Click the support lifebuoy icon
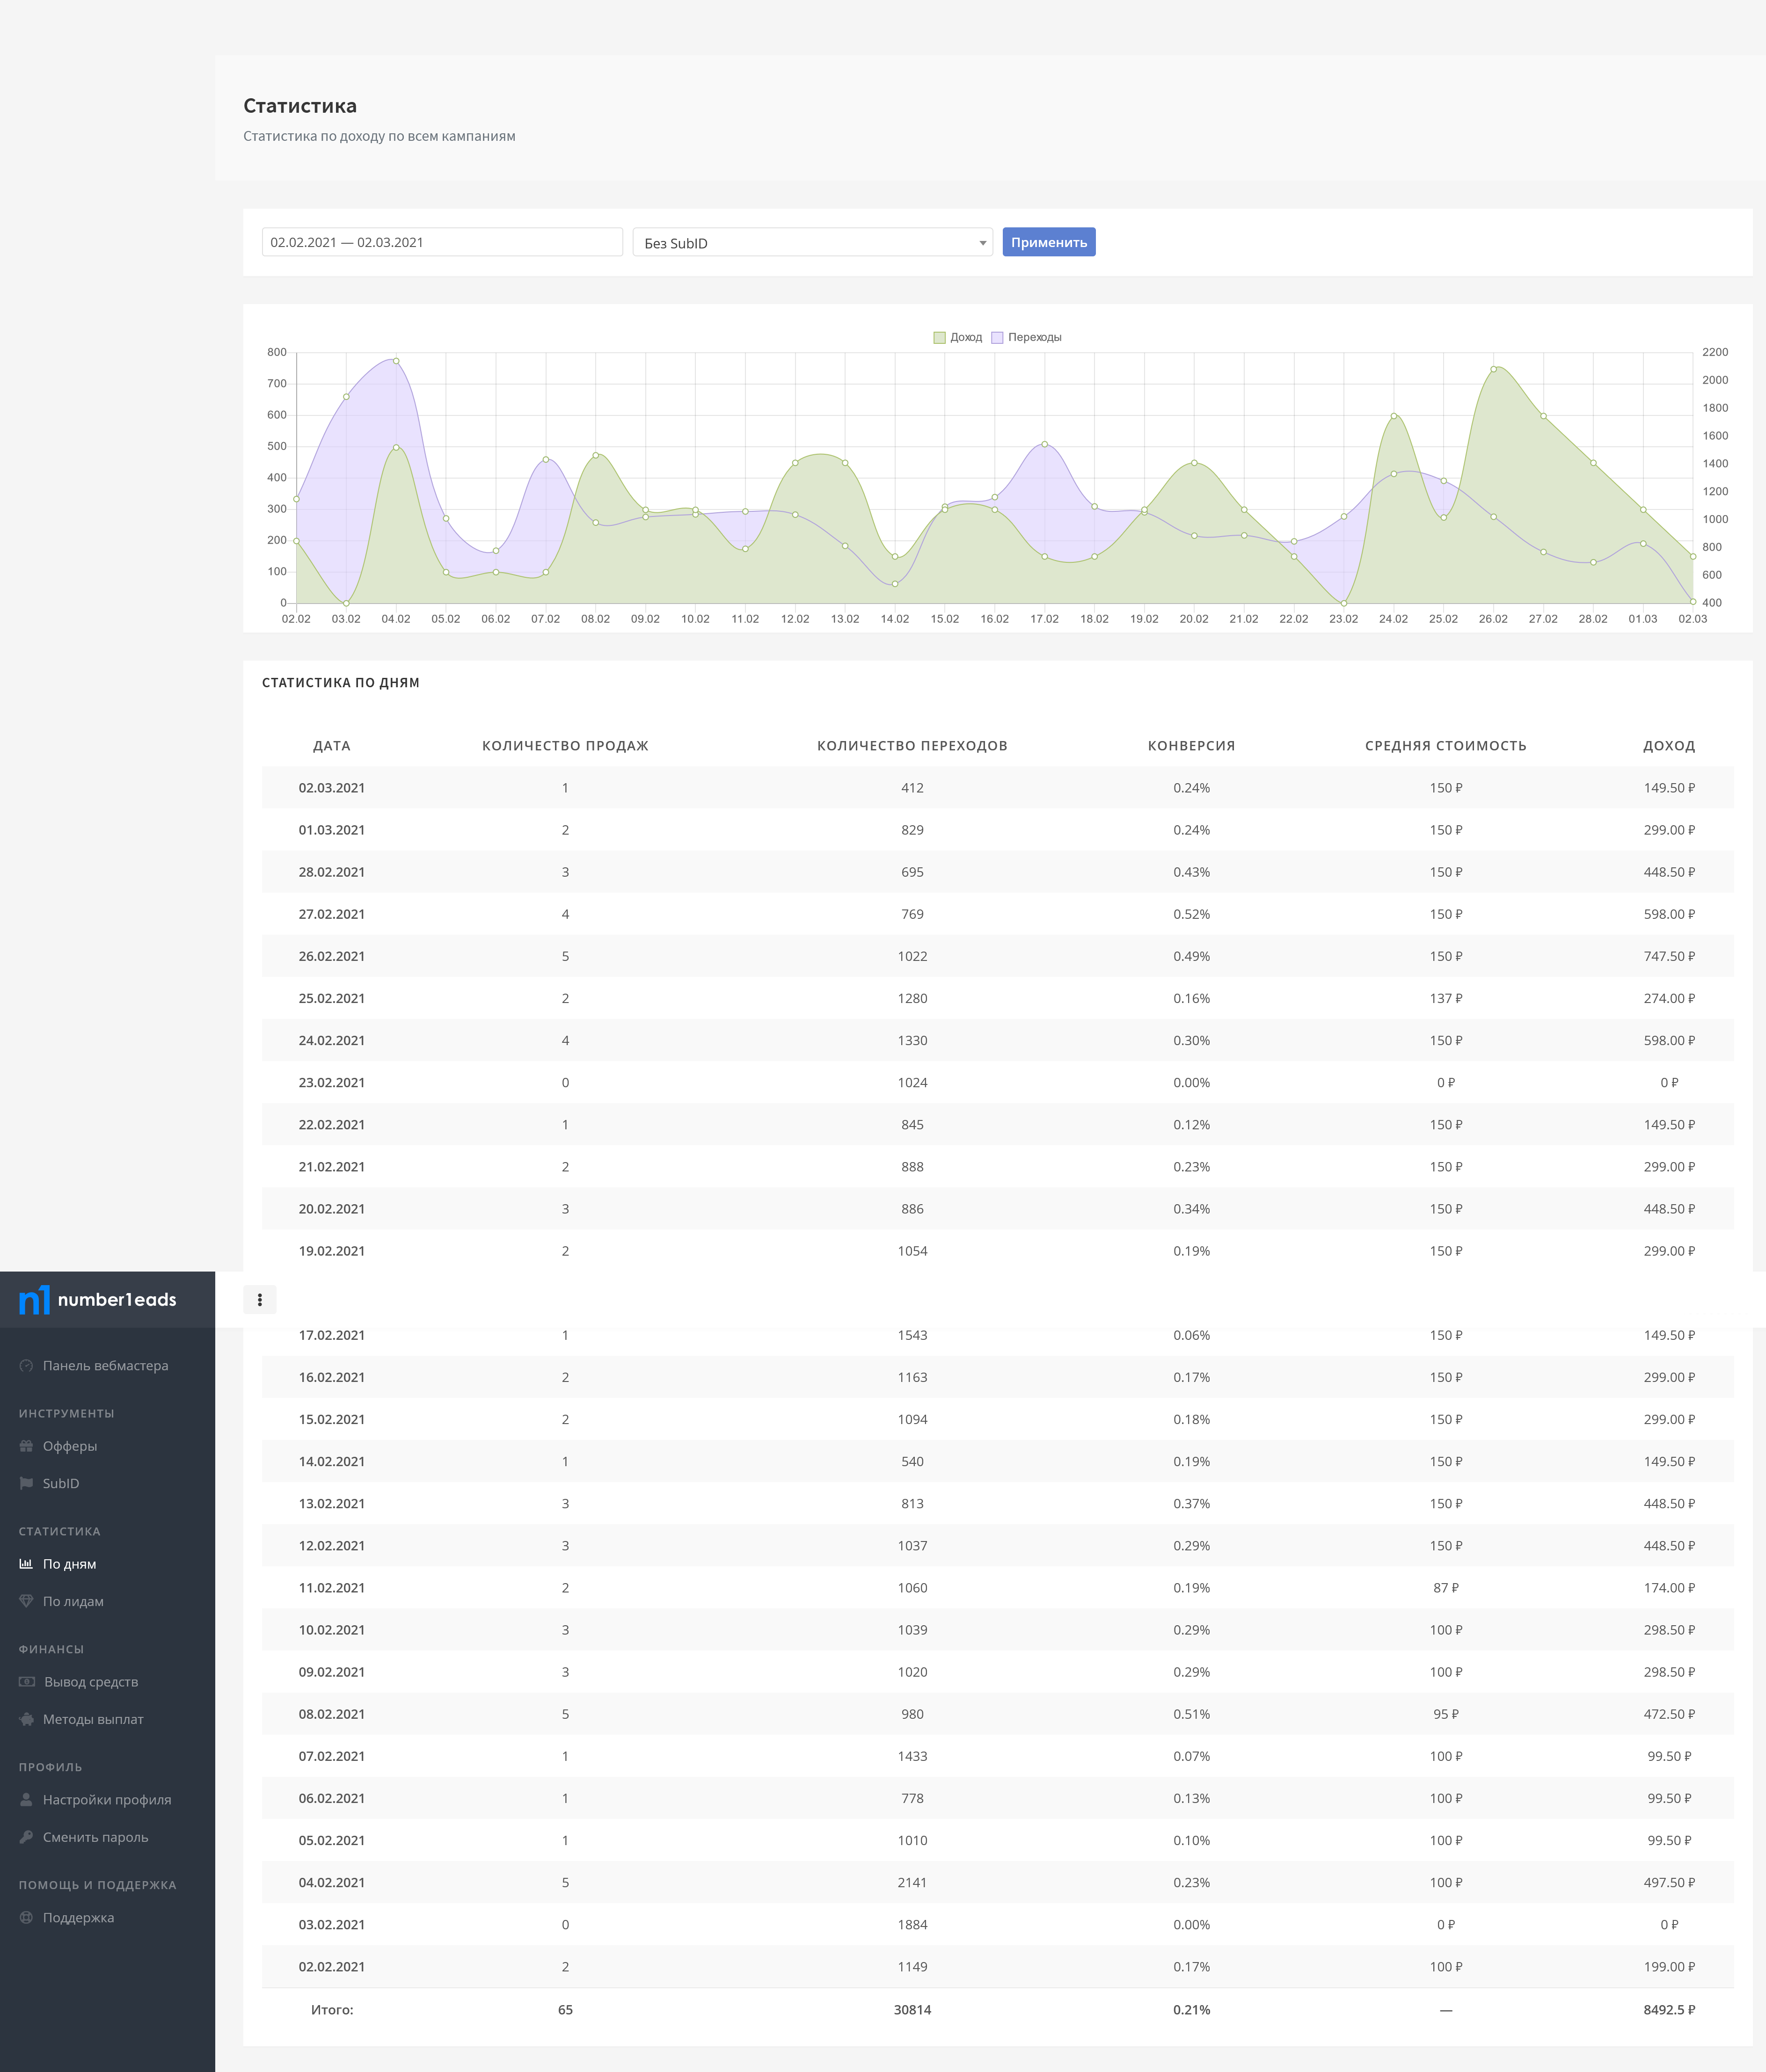This screenshot has width=1766, height=2072. point(26,1917)
